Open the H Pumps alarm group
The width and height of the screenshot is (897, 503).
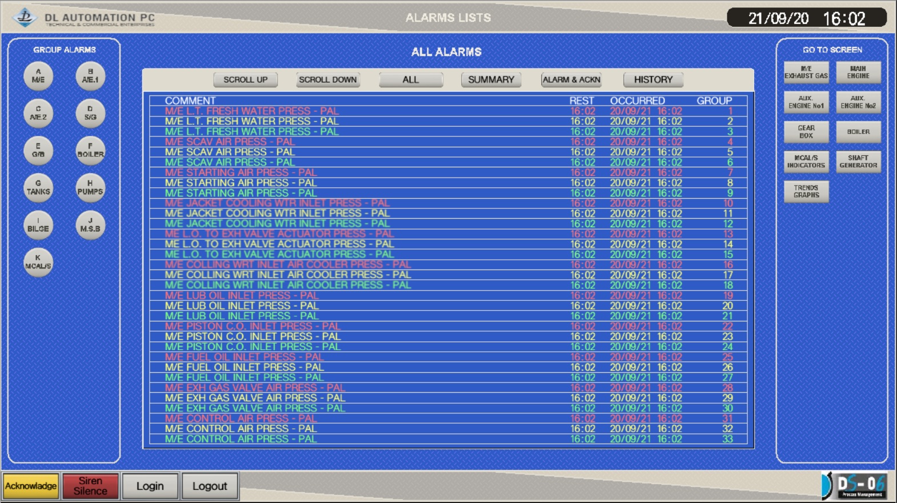90,188
